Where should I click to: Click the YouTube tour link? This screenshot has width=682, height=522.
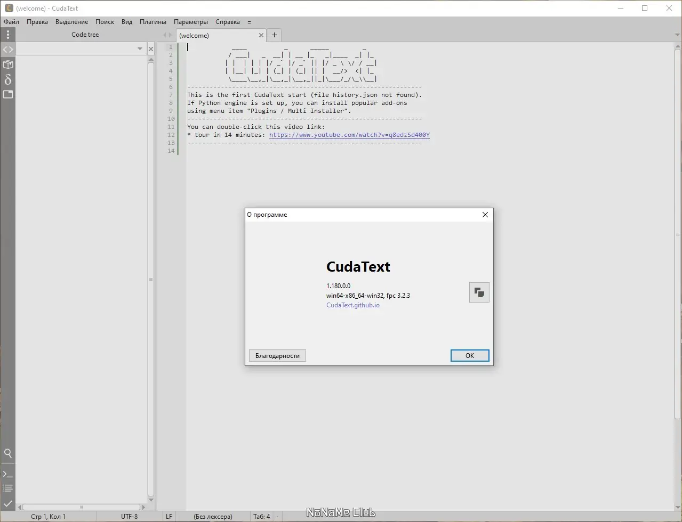point(349,135)
